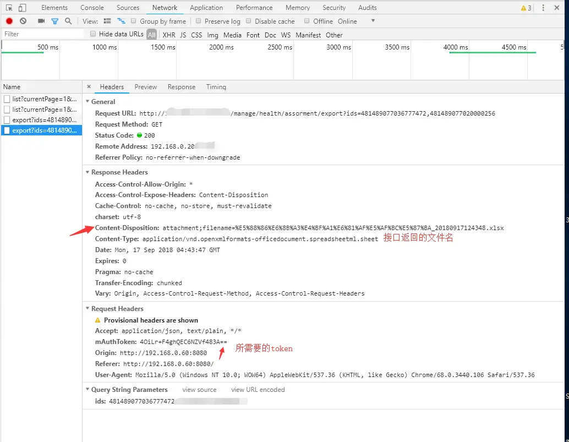Check the Disable cache option
The image size is (569, 442).
tap(248, 21)
